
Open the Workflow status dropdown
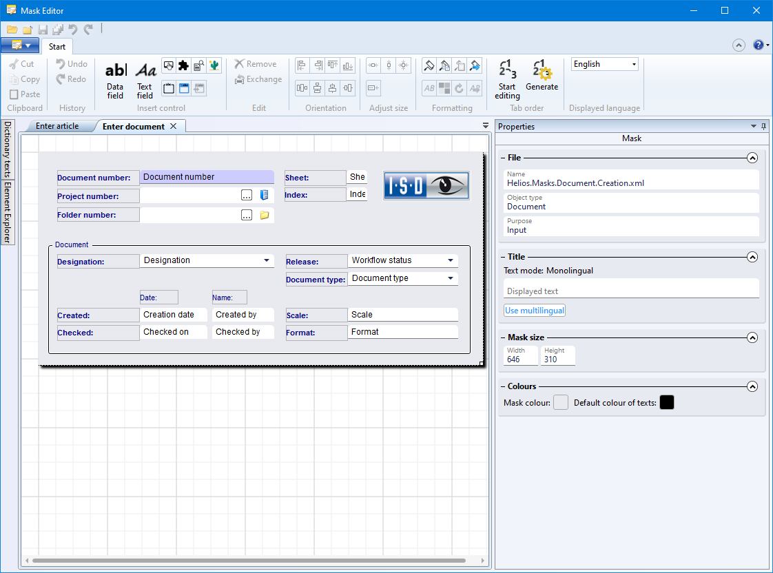coord(451,260)
